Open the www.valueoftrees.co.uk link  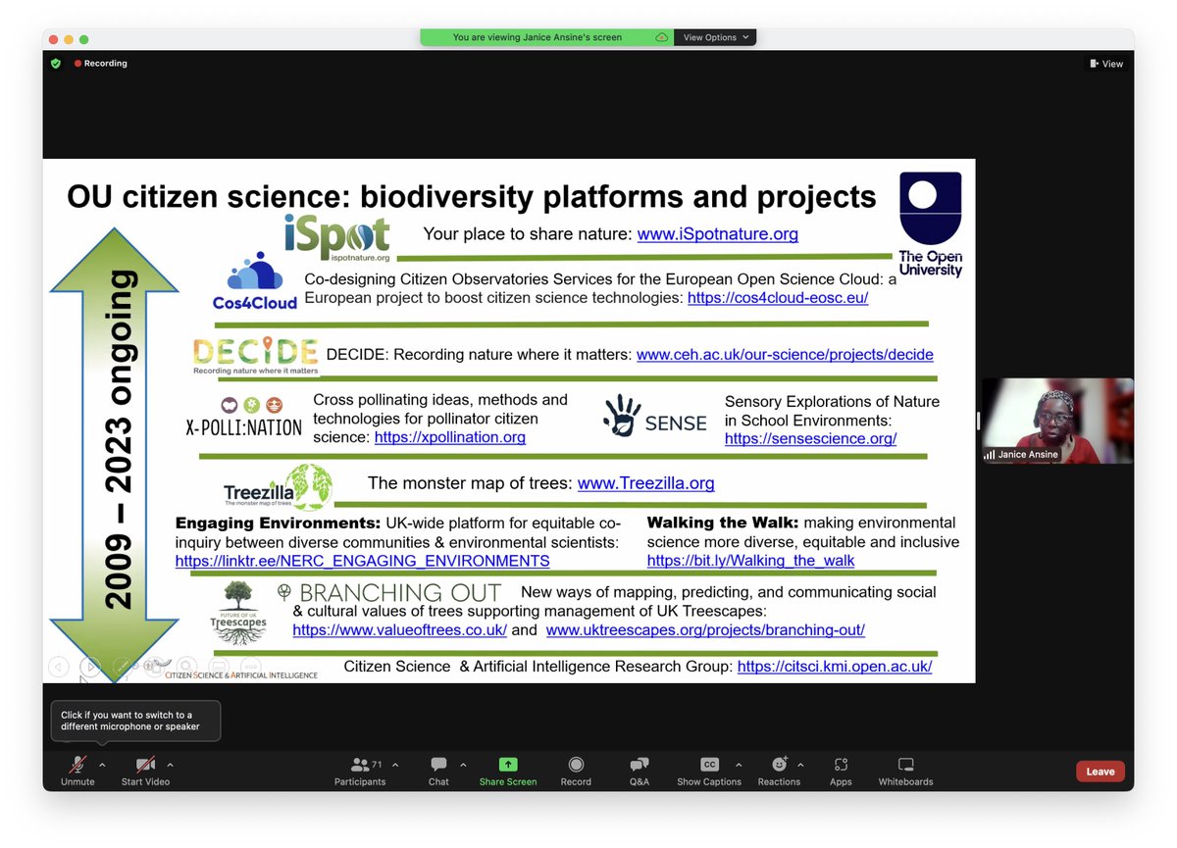coord(399,629)
